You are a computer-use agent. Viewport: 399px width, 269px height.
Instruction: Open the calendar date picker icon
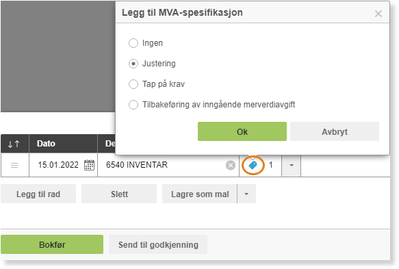pos(89,165)
